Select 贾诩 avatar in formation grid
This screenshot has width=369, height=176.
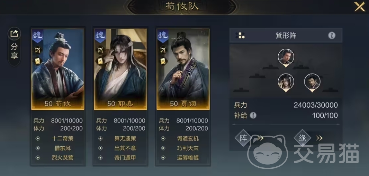point(312,82)
